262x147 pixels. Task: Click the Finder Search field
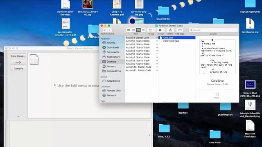[x=213, y=30]
